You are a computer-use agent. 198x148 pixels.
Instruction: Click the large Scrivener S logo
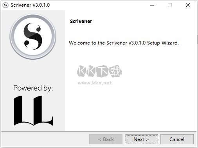33,37
